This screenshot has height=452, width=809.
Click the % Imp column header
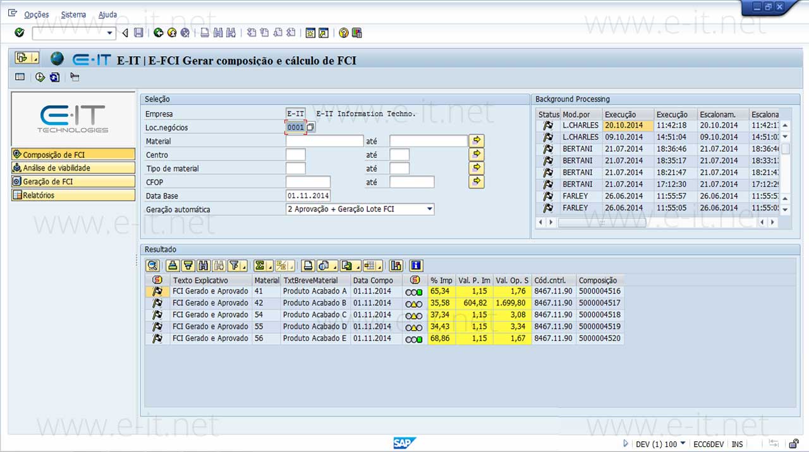442,280
